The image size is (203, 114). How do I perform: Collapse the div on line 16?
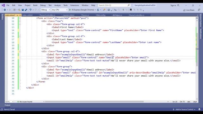pos(20,36)
